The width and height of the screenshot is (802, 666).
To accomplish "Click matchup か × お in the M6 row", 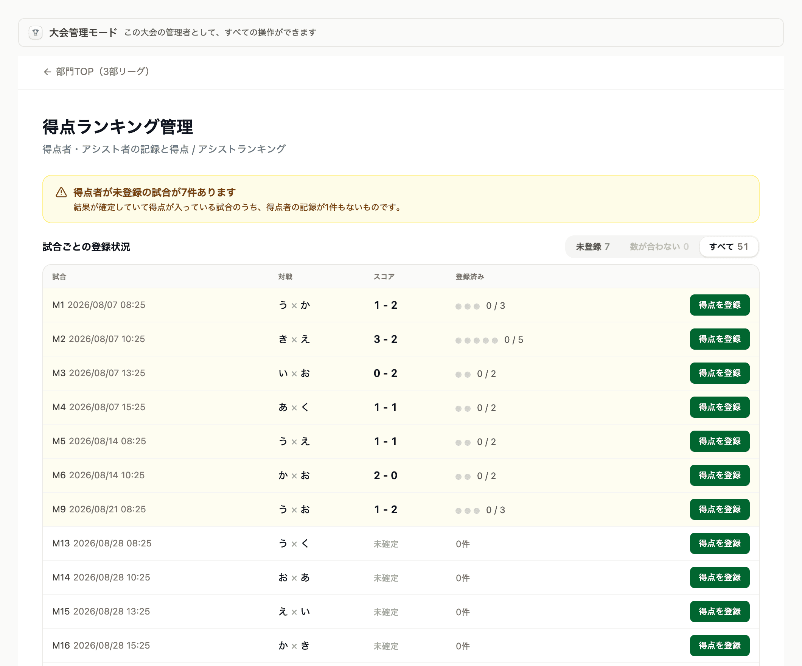I will point(294,475).
